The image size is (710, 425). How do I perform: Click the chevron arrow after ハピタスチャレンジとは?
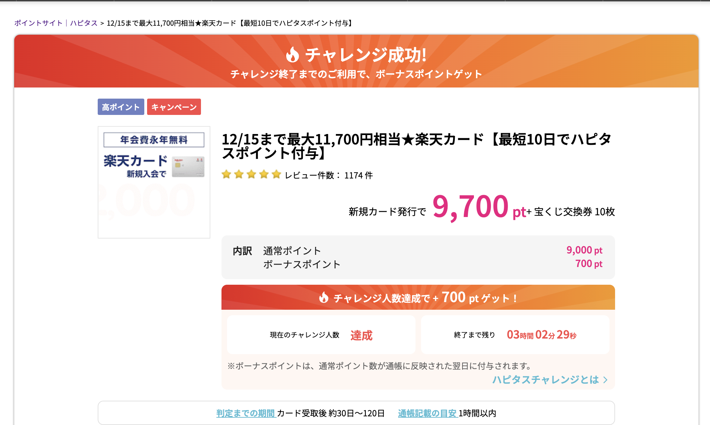click(x=606, y=380)
